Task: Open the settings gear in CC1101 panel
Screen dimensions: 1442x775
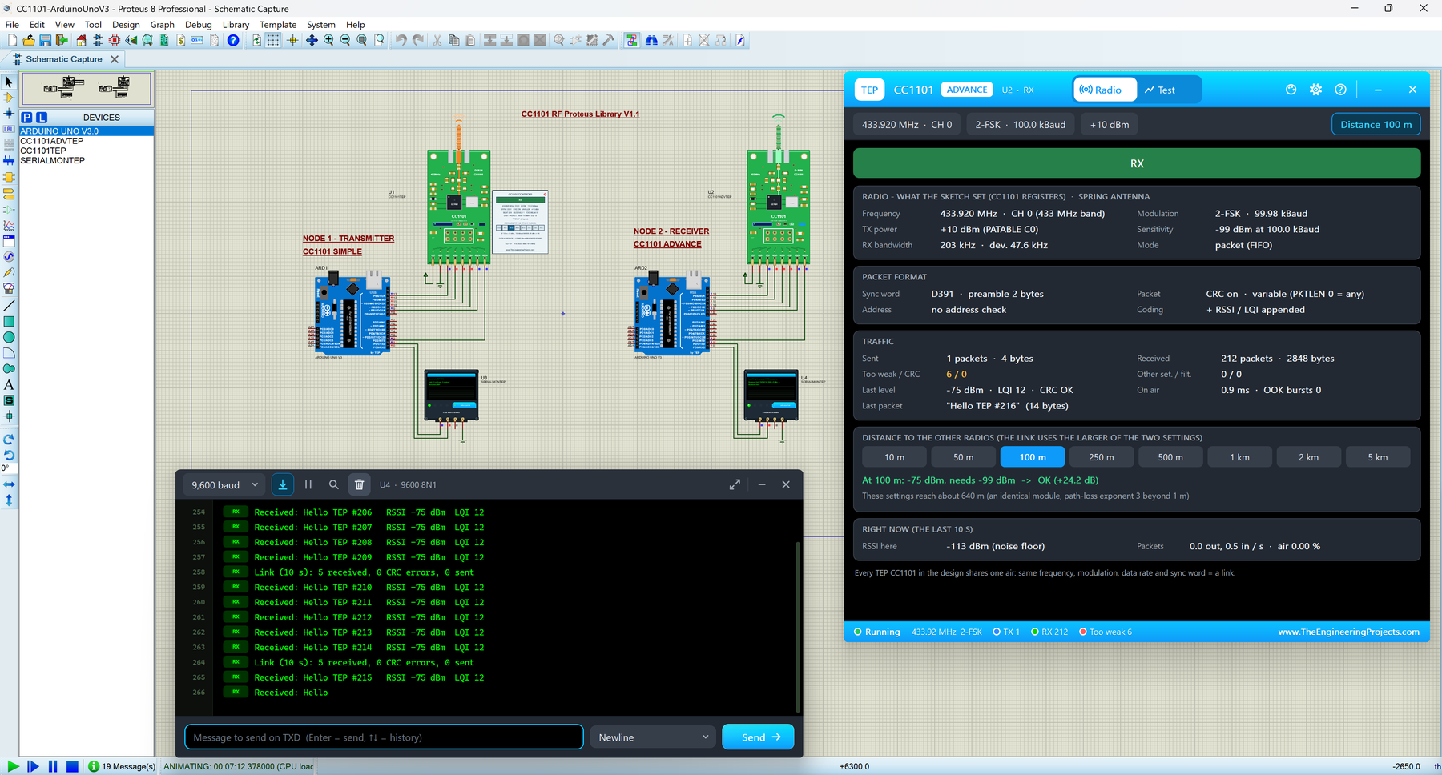Action: (1315, 90)
